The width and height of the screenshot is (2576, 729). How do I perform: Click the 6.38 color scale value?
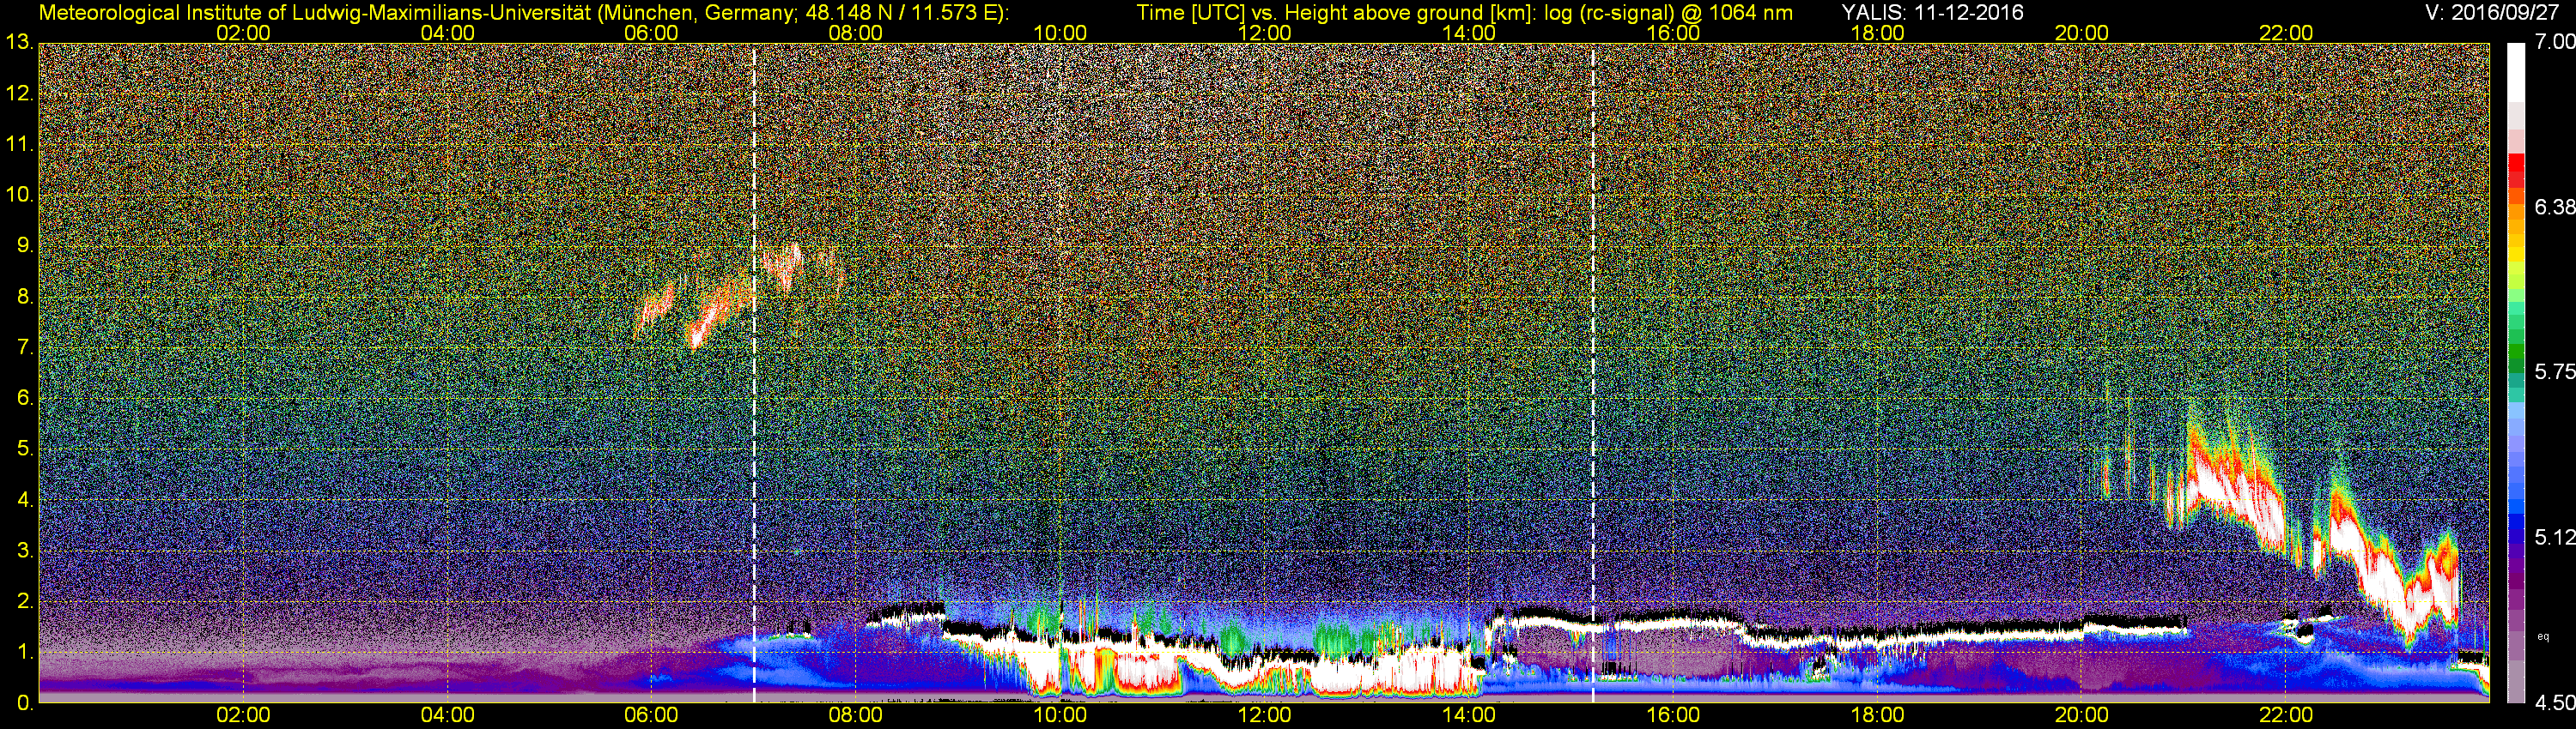[2555, 207]
